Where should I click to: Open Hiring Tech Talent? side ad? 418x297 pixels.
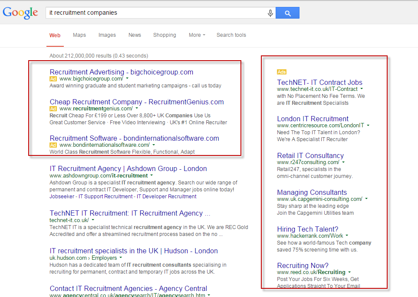[x=308, y=229]
